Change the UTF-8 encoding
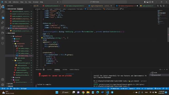This screenshot has width=169, height=95. click(138, 89)
